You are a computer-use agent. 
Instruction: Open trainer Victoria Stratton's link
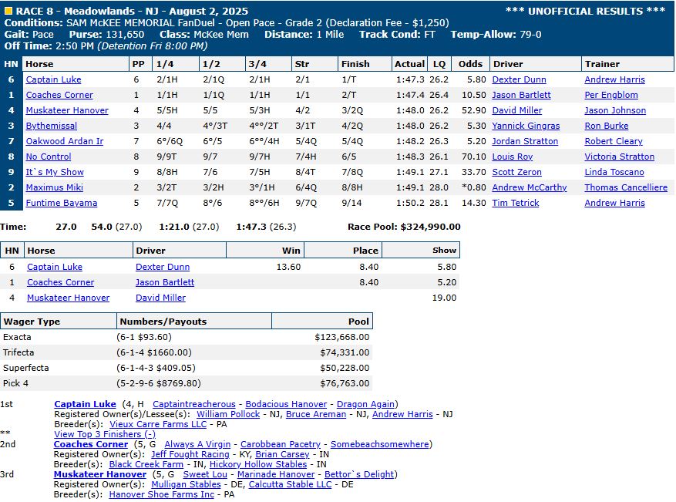[x=619, y=157]
